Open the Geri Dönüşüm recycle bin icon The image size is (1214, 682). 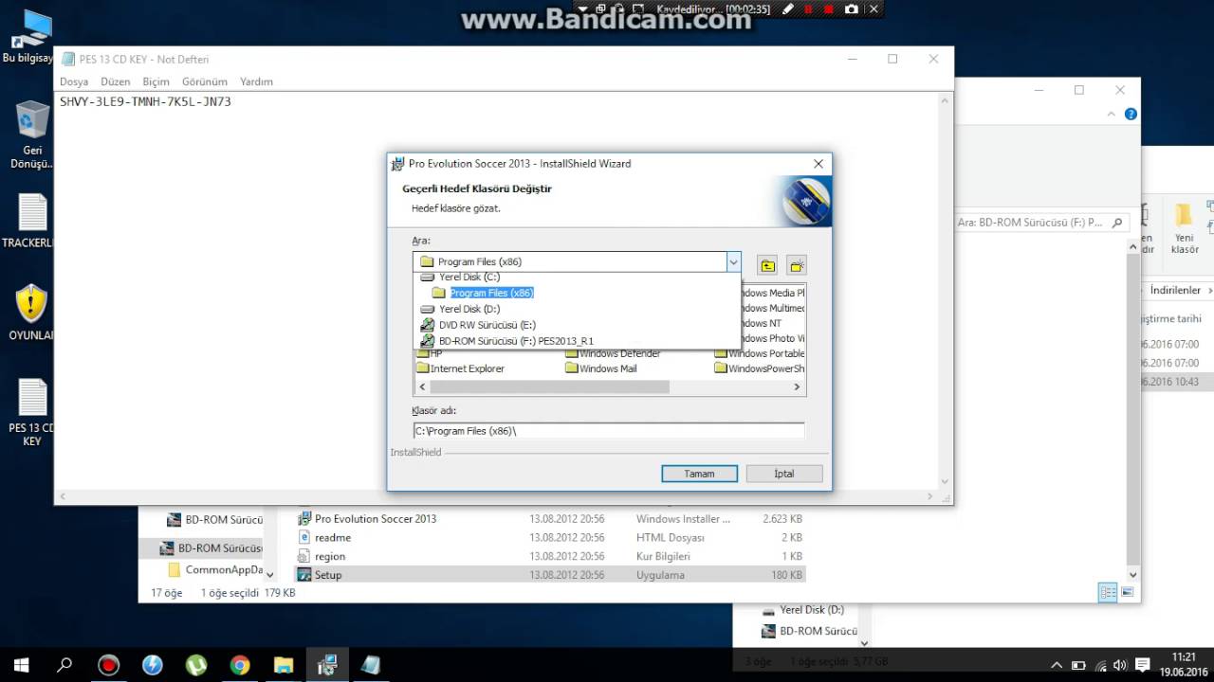[31, 135]
